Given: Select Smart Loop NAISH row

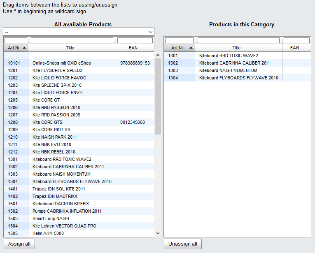Looking at the screenshot, I should click(79, 219).
